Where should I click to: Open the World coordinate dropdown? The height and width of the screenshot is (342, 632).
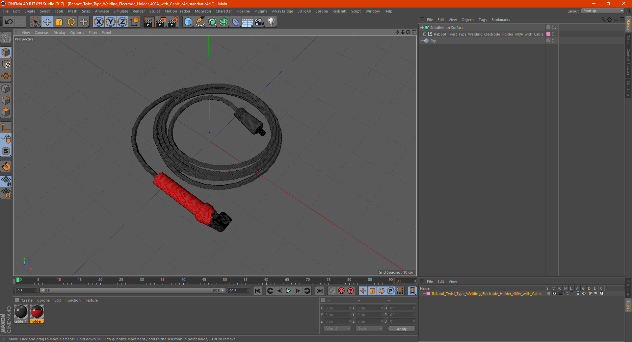(x=337, y=329)
